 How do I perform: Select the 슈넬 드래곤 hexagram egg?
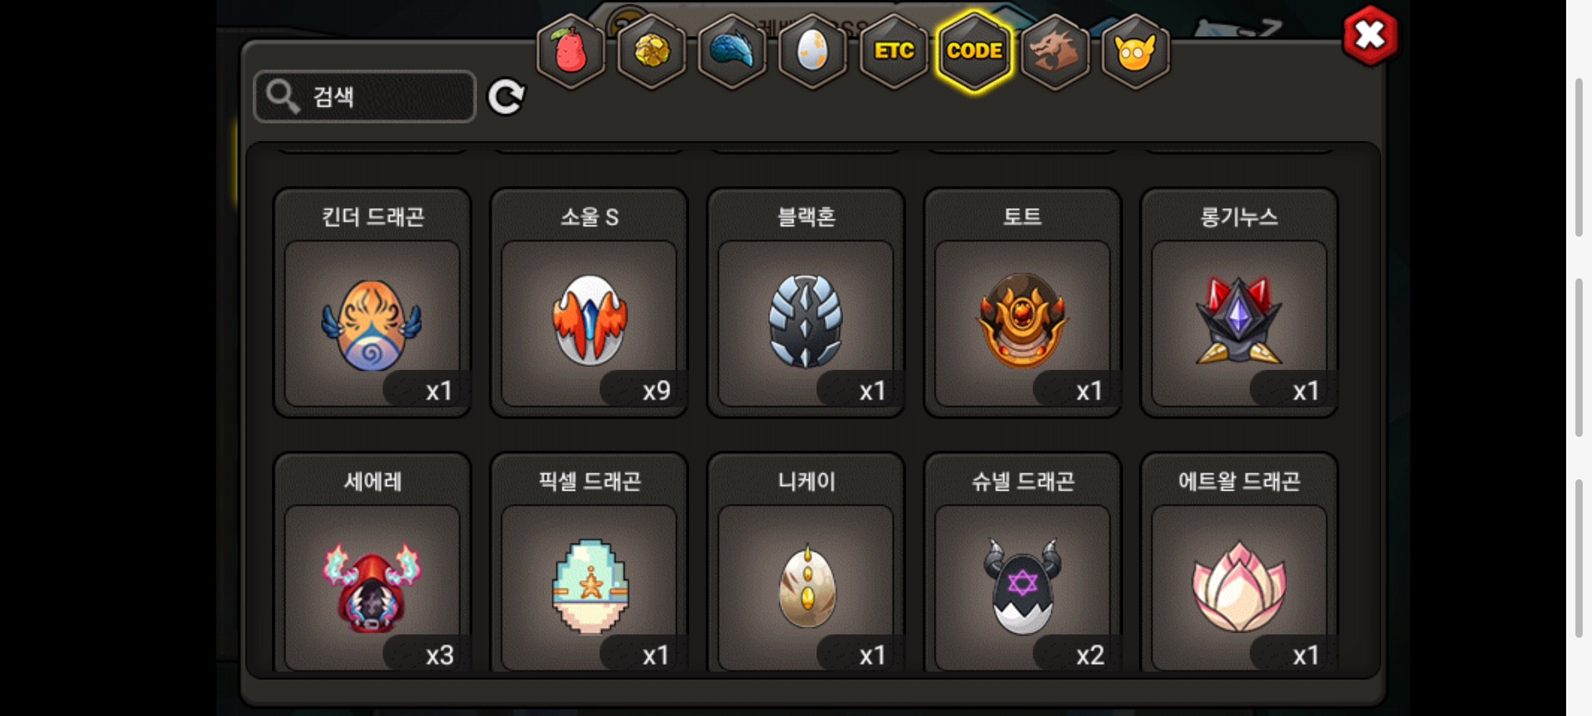[1022, 564]
